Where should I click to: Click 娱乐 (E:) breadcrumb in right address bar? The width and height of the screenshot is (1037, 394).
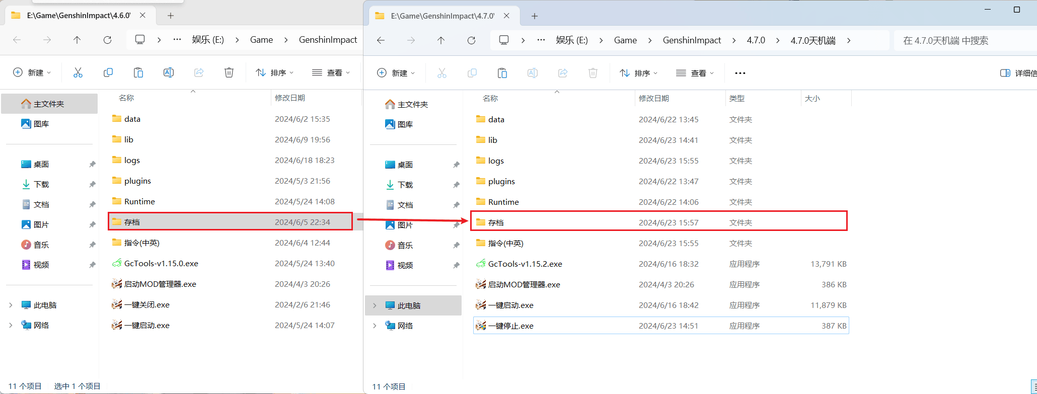[x=572, y=40]
